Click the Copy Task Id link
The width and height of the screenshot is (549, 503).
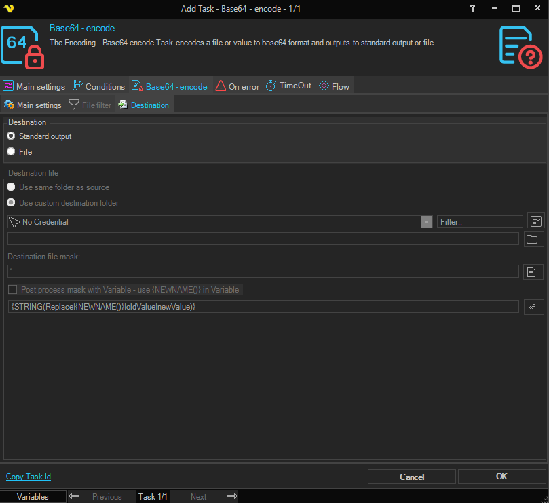(x=29, y=477)
